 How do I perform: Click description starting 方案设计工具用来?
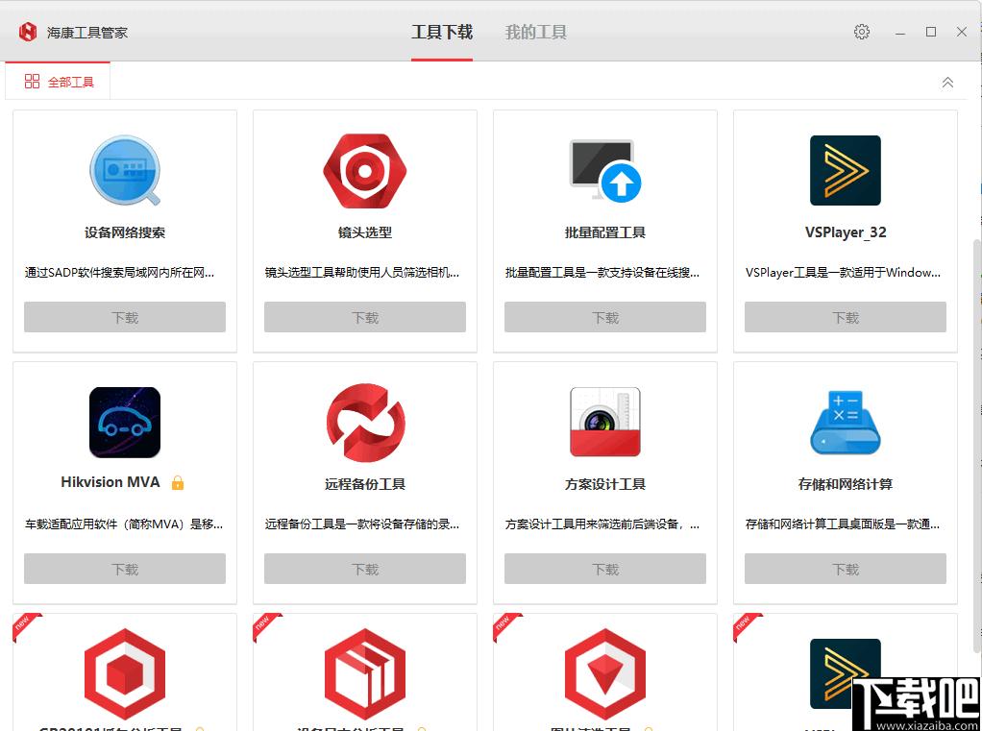click(x=602, y=524)
